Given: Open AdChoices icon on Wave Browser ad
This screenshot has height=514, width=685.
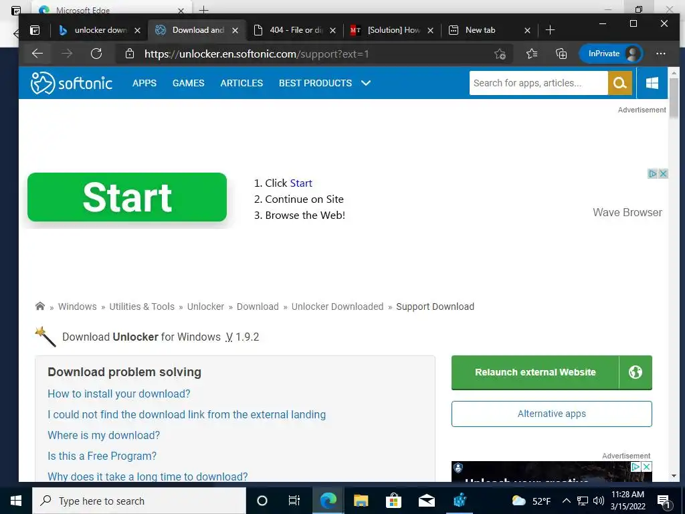Looking at the screenshot, I should pyautogui.click(x=652, y=173).
